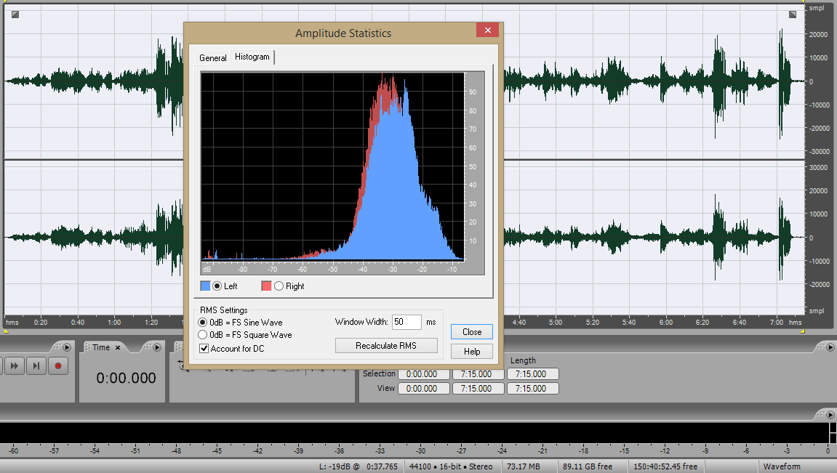Open transport panel options menu arrow
This screenshot has height=473, width=837.
[67, 347]
